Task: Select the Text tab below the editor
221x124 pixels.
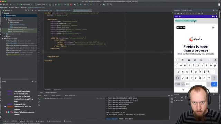Action: (41, 92)
